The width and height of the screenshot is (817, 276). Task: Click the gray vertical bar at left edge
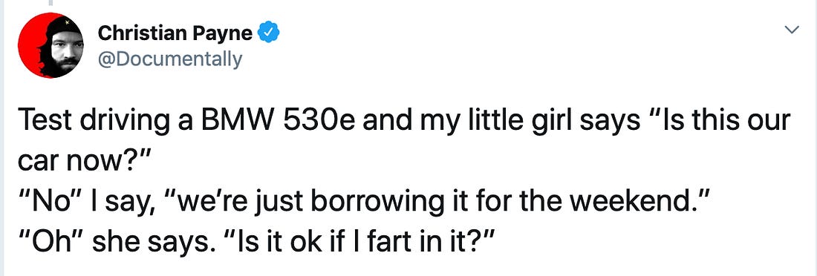tap(1, 138)
